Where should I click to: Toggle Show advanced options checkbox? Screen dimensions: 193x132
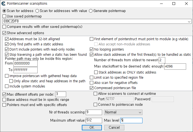coord(4,33)
